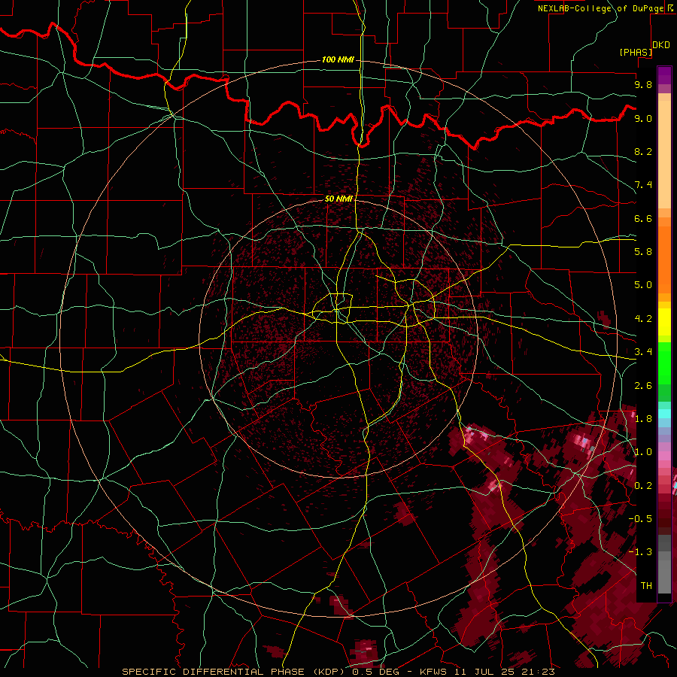The width and height of the screenshot is (677, 677).
Task: Click the 9.0 value on color scale
Action: pos(643,118)
